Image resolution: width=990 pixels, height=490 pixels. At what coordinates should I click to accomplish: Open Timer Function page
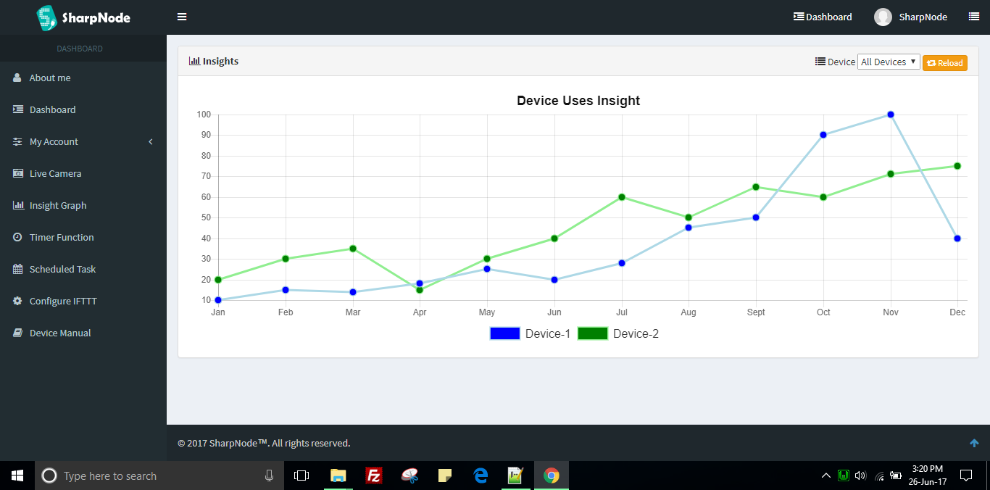tap(62, 237)
